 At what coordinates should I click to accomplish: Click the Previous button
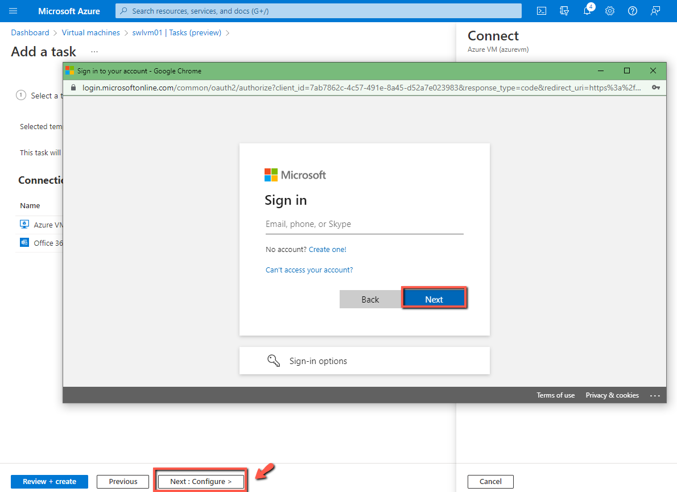123,481
